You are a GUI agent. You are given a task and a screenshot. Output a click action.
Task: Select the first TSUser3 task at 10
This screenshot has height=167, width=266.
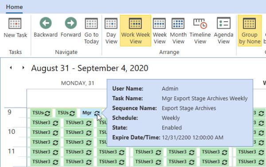(x=45, y=133)
